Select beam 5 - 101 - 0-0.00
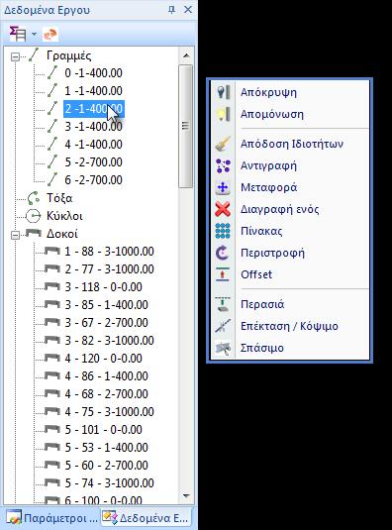This screenshot has width=392, height=530. pyautogui.click(x=103, y=430)
